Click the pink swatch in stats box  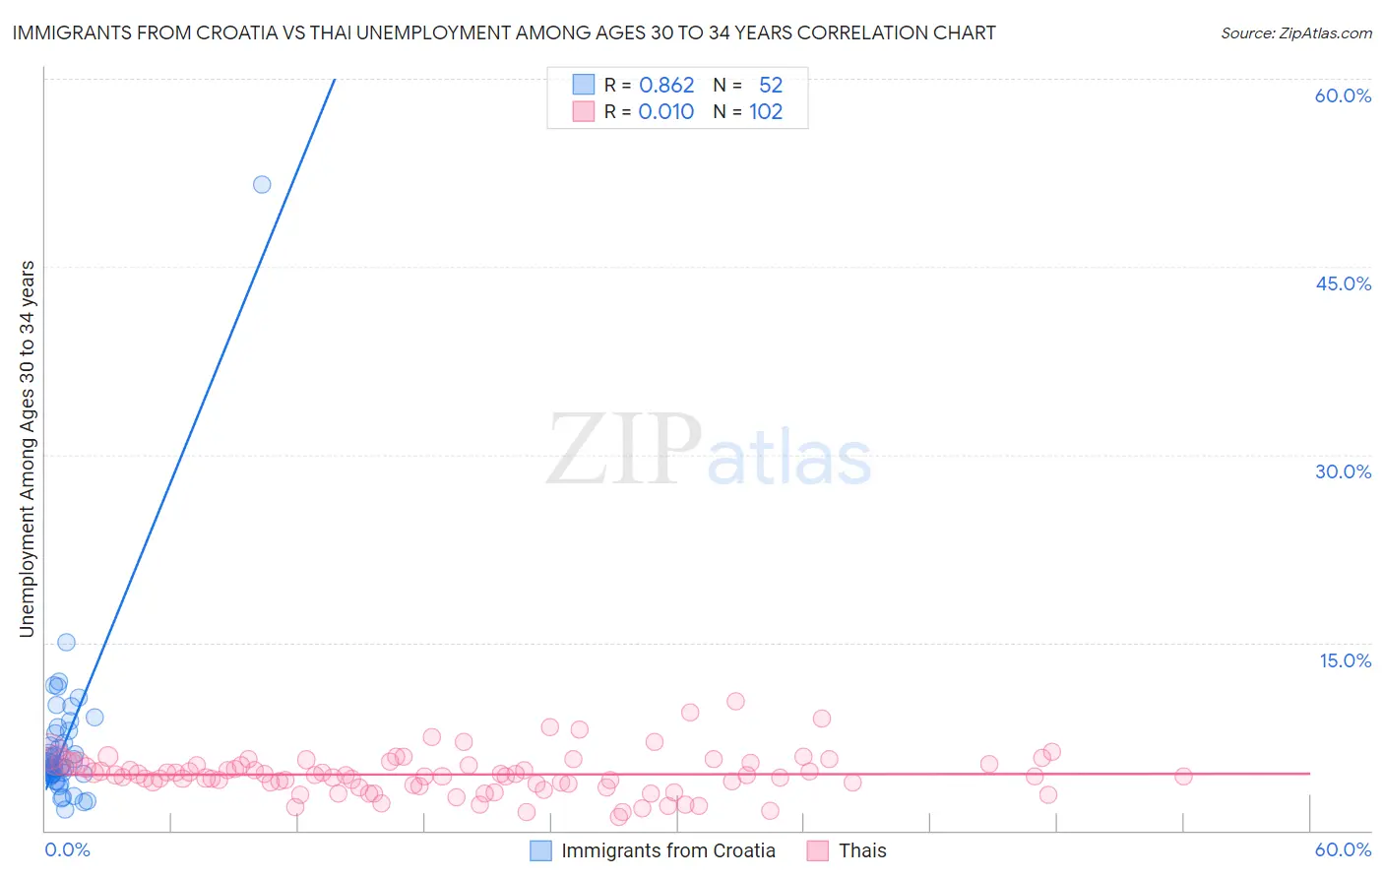coord(584,111)
